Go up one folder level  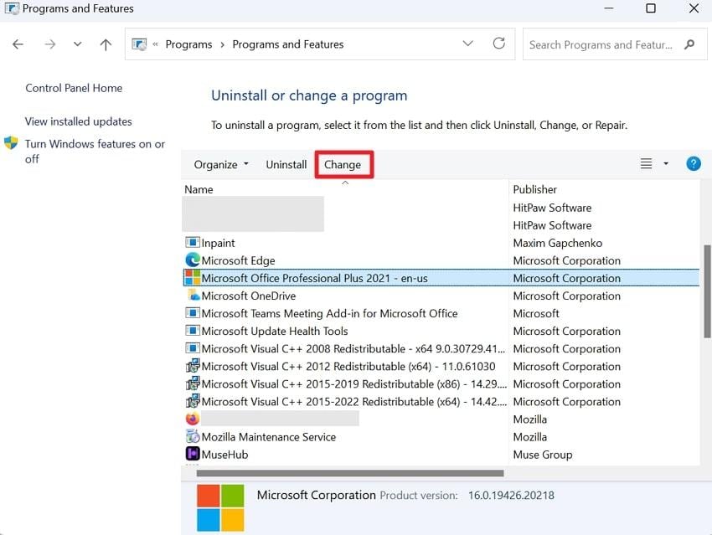105,44
